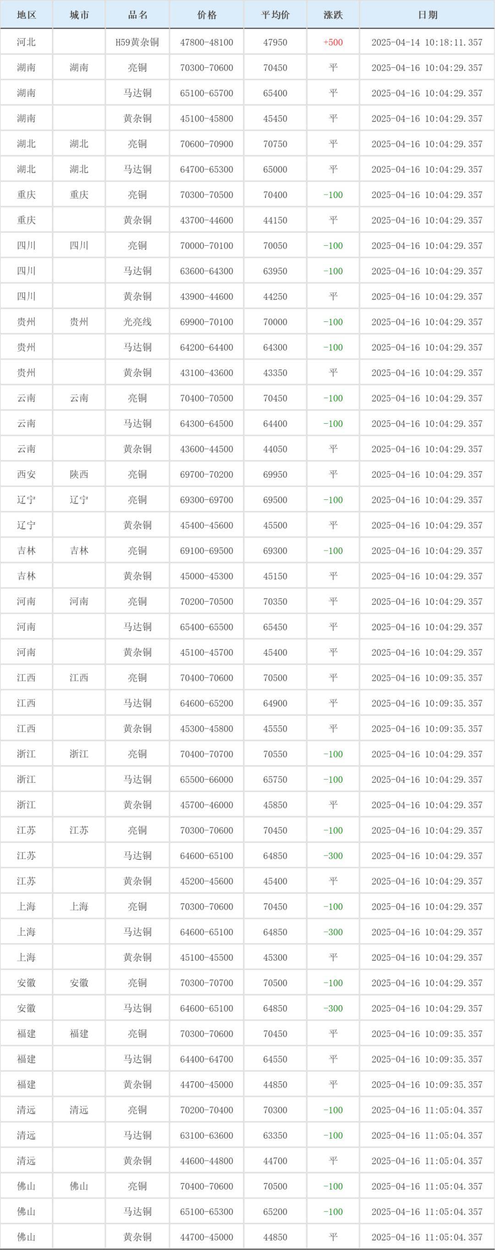Click the 品名 column header
This screenshot has width=495, height=1250.
point(137,15)
